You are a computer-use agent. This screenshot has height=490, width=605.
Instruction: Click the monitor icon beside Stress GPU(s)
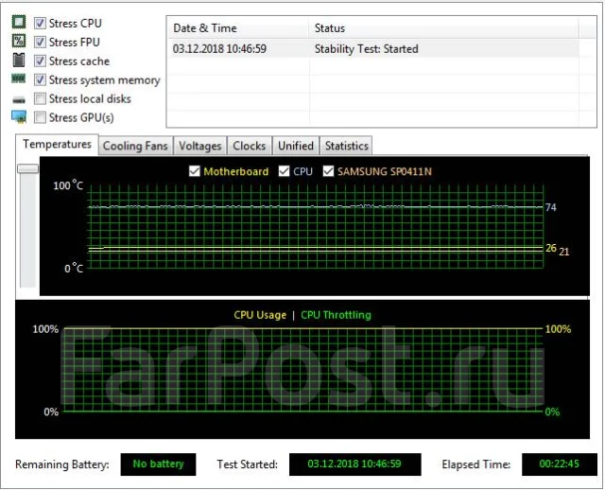click(19, 116)
